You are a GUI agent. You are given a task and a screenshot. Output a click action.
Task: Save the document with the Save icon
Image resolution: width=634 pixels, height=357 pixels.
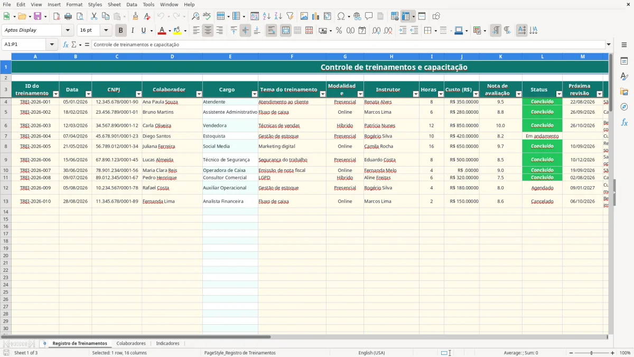(x=38, y=16)
